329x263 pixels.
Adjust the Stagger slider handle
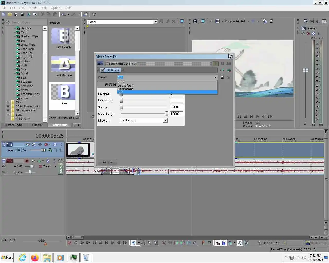click(121, 107)
